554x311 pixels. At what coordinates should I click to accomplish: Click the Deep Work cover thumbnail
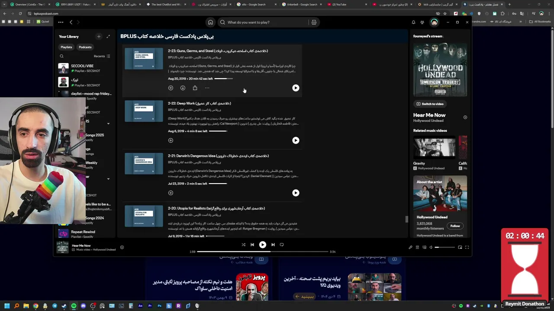[144, 111]
